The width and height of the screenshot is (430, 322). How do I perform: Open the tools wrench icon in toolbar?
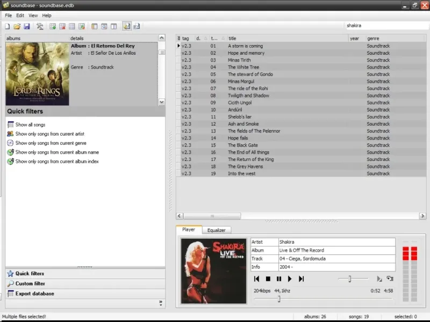(40, 26)
